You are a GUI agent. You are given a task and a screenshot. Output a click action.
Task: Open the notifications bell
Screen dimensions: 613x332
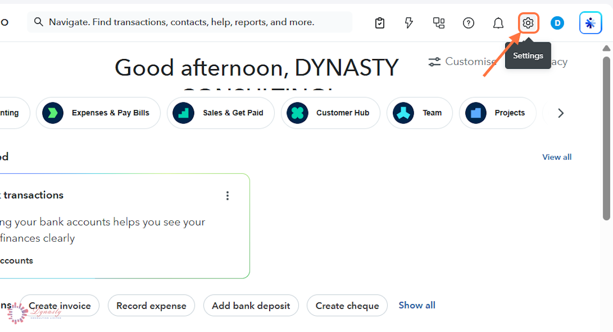498,23
